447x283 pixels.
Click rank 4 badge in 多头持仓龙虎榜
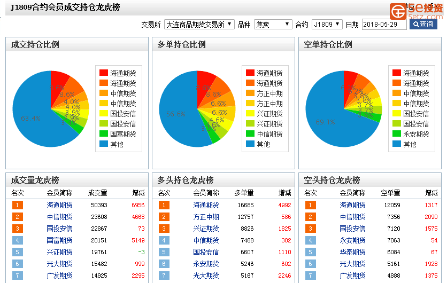164,240
